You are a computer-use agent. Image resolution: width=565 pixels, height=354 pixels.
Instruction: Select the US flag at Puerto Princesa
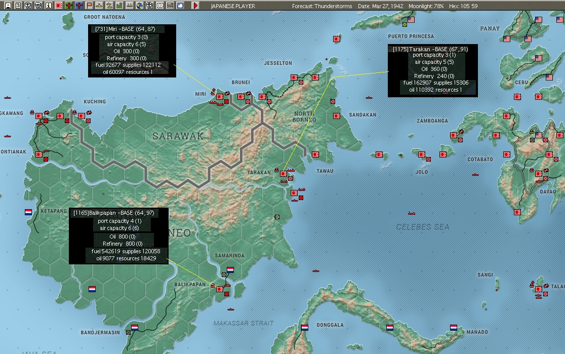411,20
